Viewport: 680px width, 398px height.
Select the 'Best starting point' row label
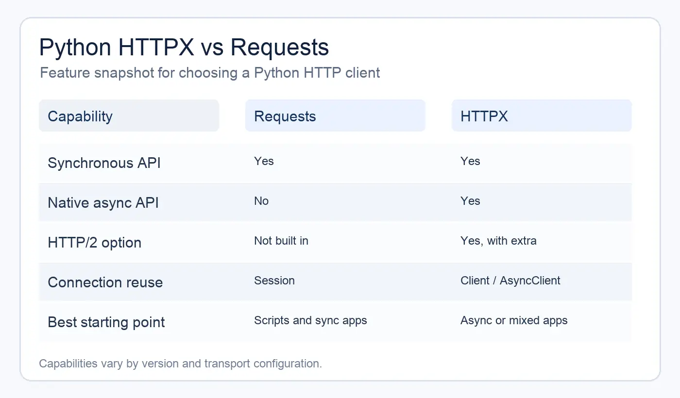(x=106, y=322)
